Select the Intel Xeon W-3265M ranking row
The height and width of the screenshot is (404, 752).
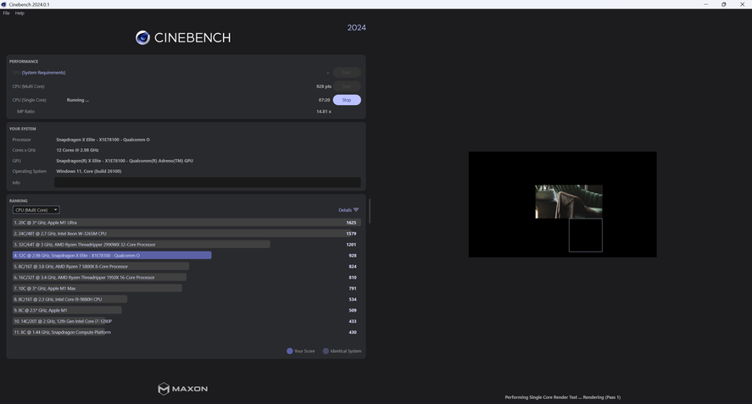click(x=187, y=234)
